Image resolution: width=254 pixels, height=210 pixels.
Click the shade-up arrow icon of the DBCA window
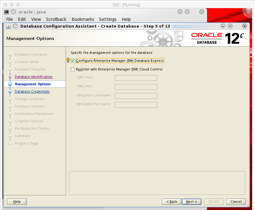coord(230,26)
